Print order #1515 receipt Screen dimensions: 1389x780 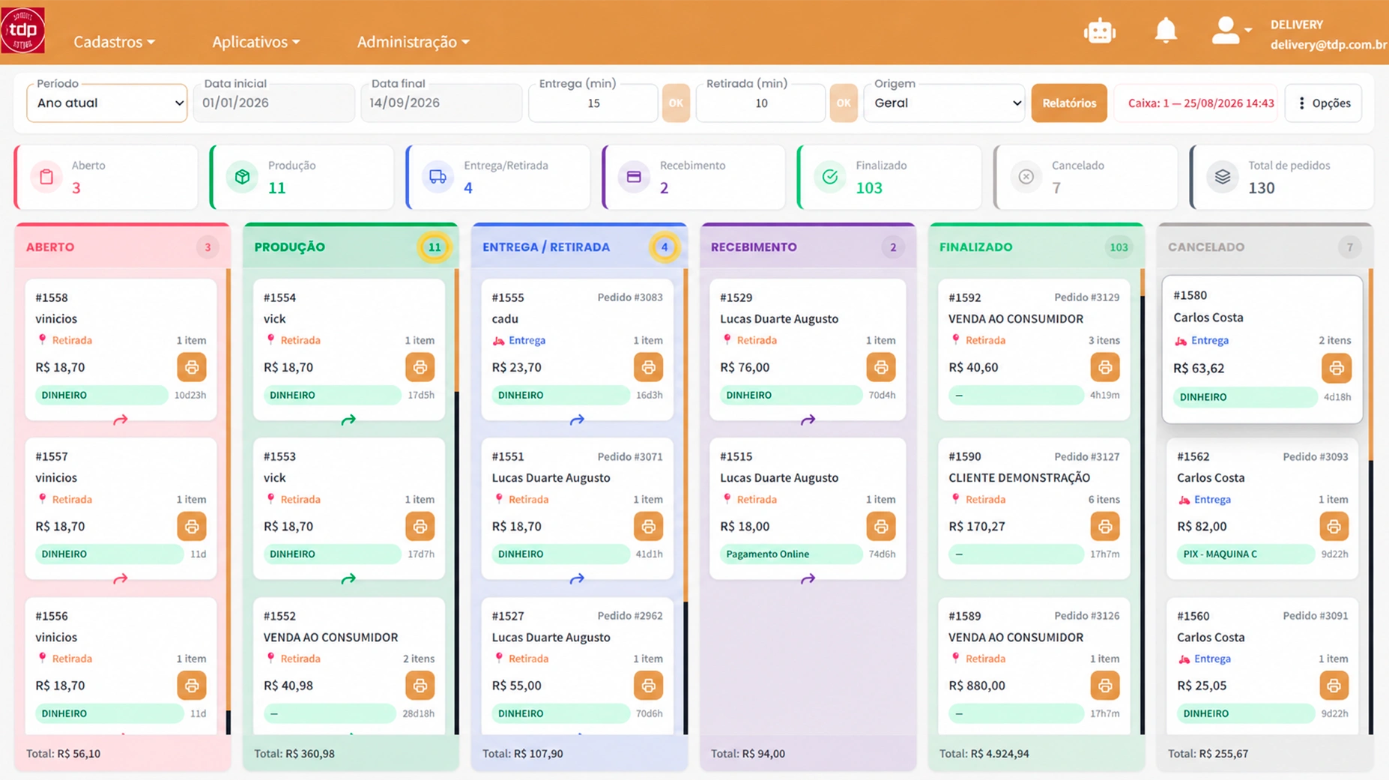point(881,527)
